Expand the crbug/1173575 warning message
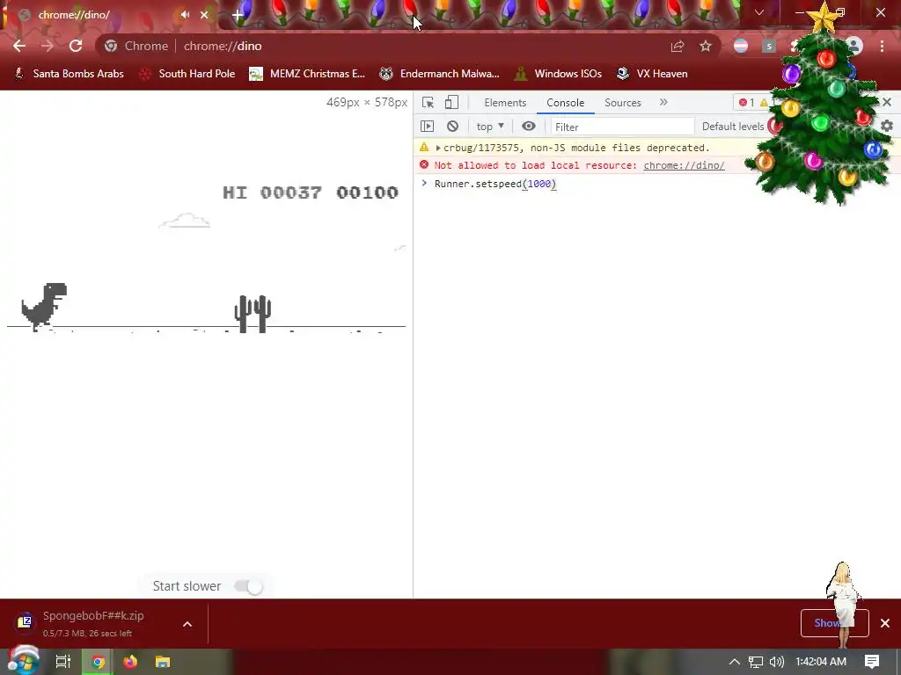 [438, 148]
